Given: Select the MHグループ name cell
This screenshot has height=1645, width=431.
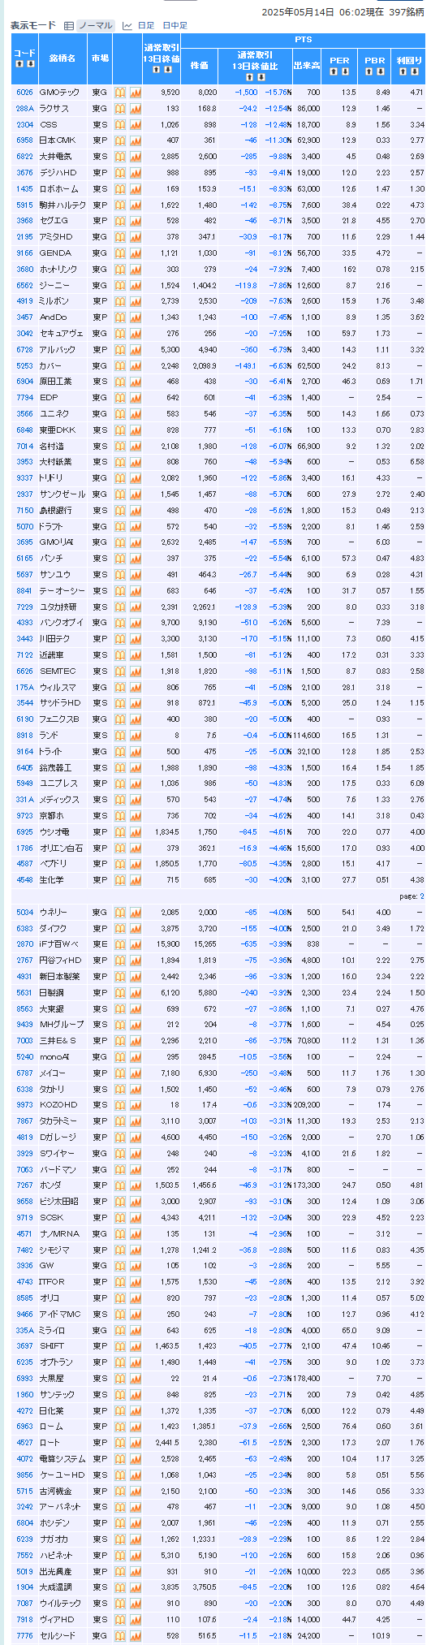Looking at the screenshot, I should (61, 1025).
